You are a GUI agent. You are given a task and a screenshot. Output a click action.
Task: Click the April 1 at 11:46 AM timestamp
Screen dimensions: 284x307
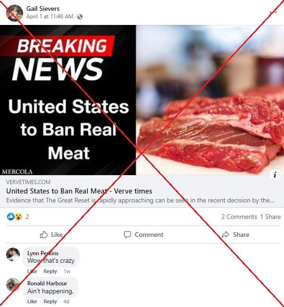[x=50, y=16]
